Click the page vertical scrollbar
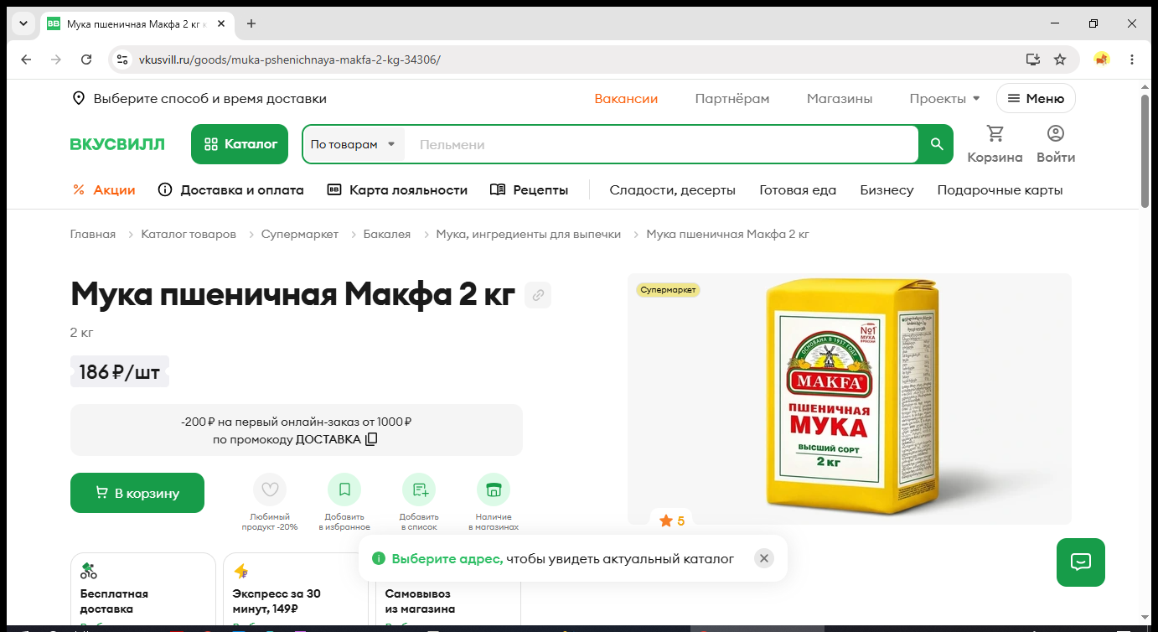 click(1145, 151)
